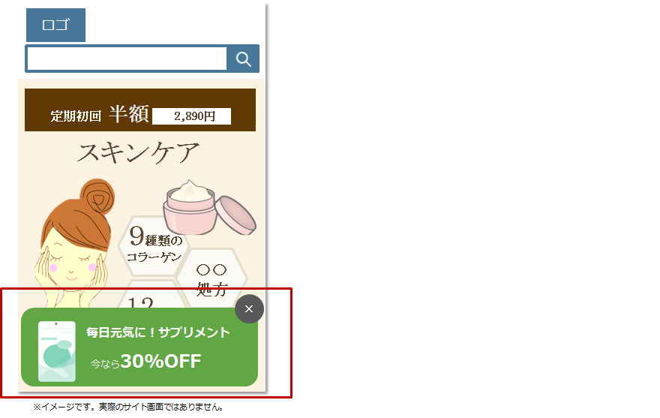This screenshot has height=418, width=660.
Task: Click the image disclaimer note below
Action: click(128, 407)
